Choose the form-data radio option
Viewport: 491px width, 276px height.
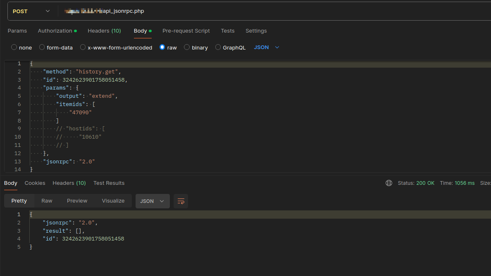tap(42, 47)
